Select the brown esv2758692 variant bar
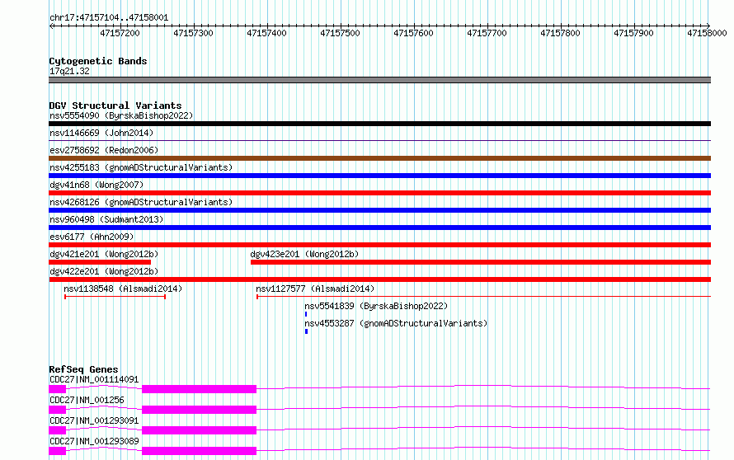734x460 pixels. (379, 158)
